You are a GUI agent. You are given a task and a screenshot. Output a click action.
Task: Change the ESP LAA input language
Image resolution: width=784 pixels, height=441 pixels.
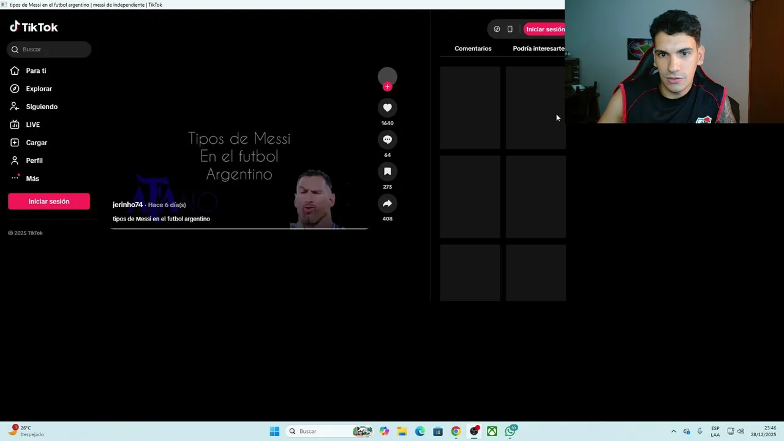point(715,431)
